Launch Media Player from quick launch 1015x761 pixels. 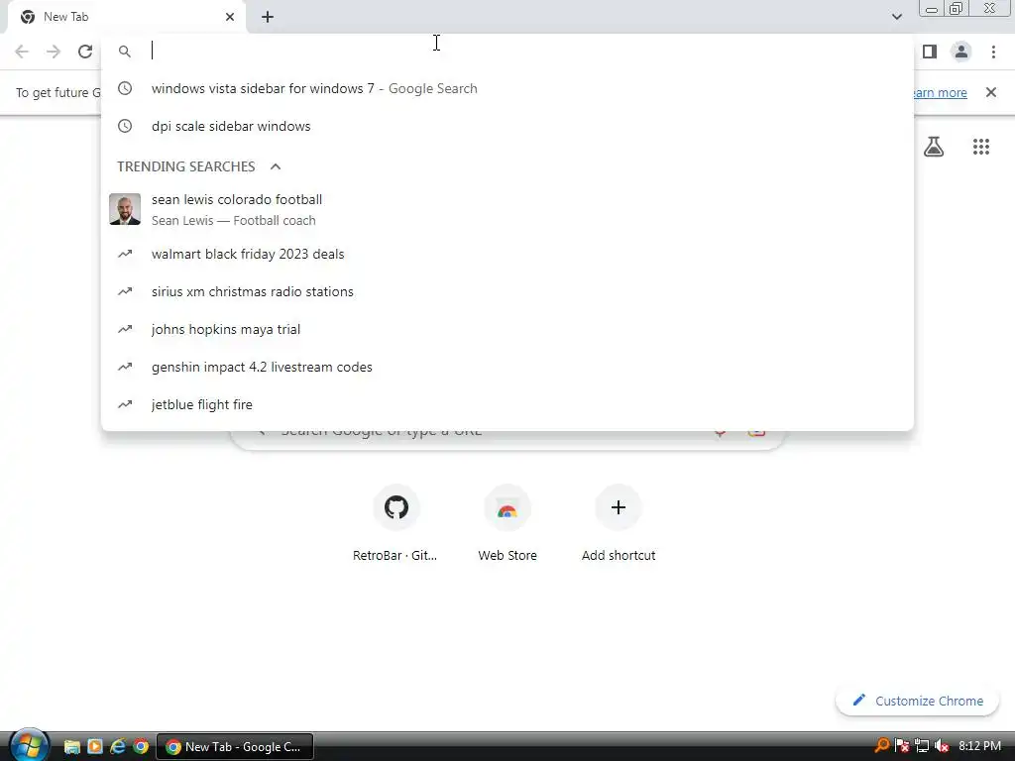(95, 747)
